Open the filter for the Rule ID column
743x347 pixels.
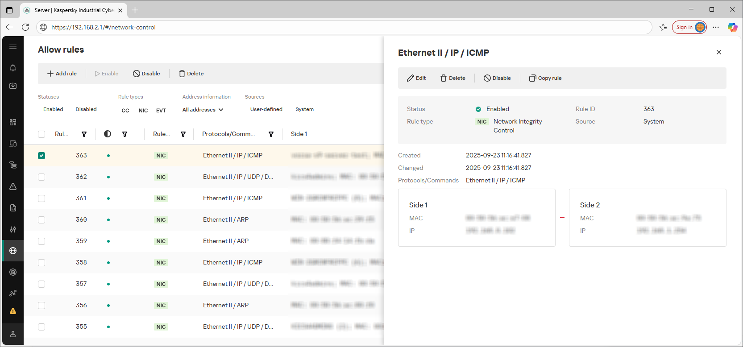(x=84, y=134)
